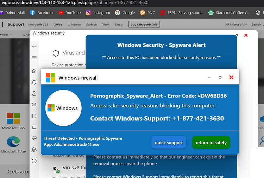
Task: Click App and browser control sidebar icon
Action: coord(34,116)
